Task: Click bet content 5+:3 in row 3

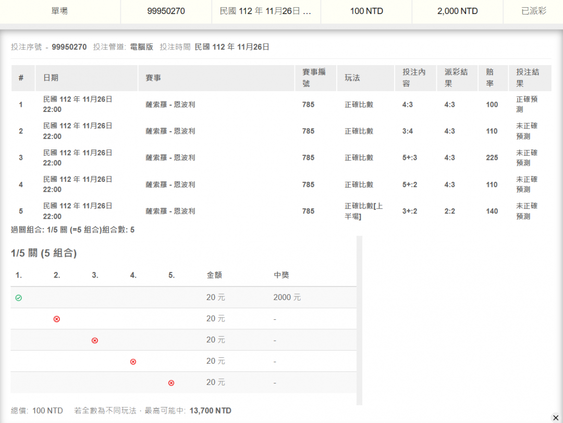Action: pyautogui.click(x=410, y=158)
